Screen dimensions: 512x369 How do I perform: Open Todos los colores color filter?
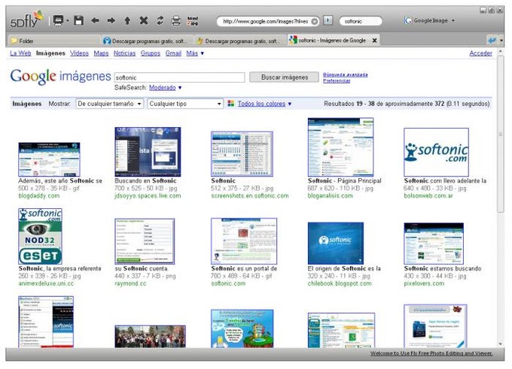click(x=264, y=104)
